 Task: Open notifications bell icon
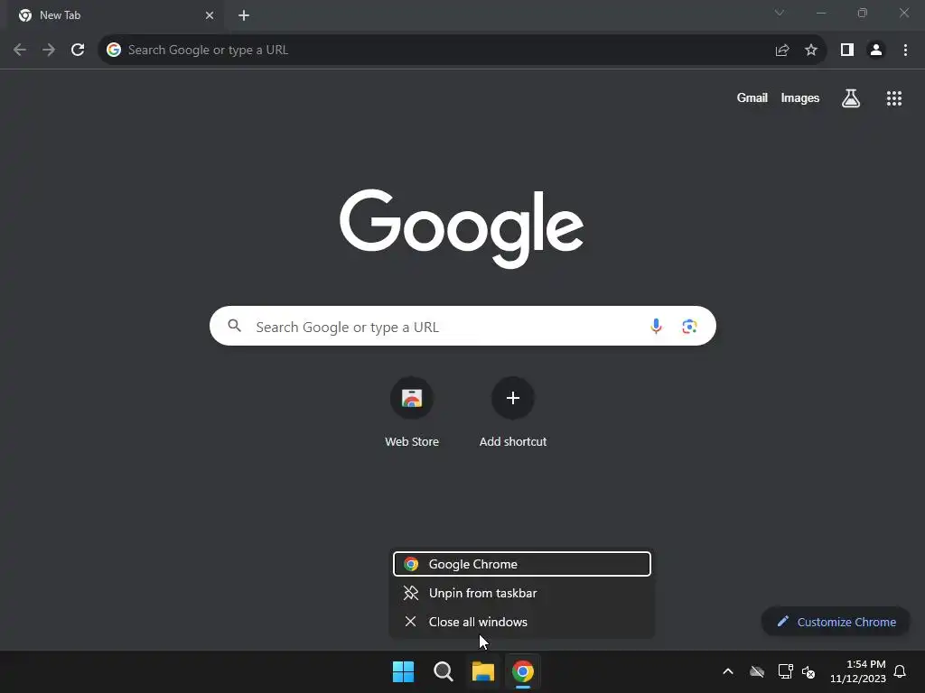click(900, 671)
